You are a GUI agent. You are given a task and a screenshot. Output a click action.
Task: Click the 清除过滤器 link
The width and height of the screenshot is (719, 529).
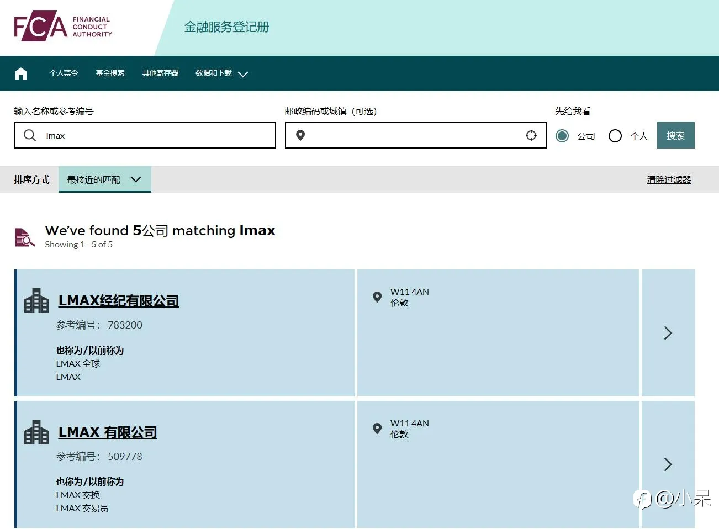(669, 179)
